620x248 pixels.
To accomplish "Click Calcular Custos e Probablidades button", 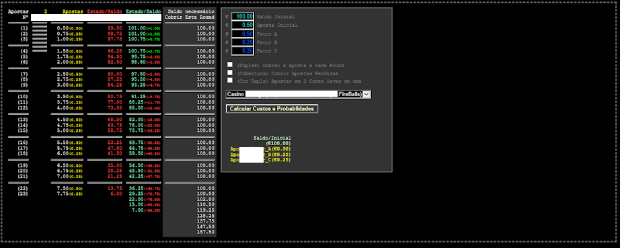I will (272, 109).
